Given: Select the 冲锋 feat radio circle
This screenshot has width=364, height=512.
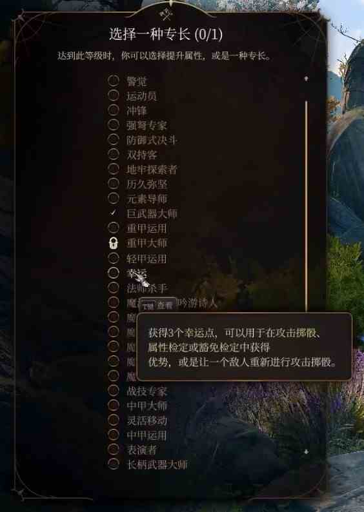Looking at the screenshot, I should point(113,110).
